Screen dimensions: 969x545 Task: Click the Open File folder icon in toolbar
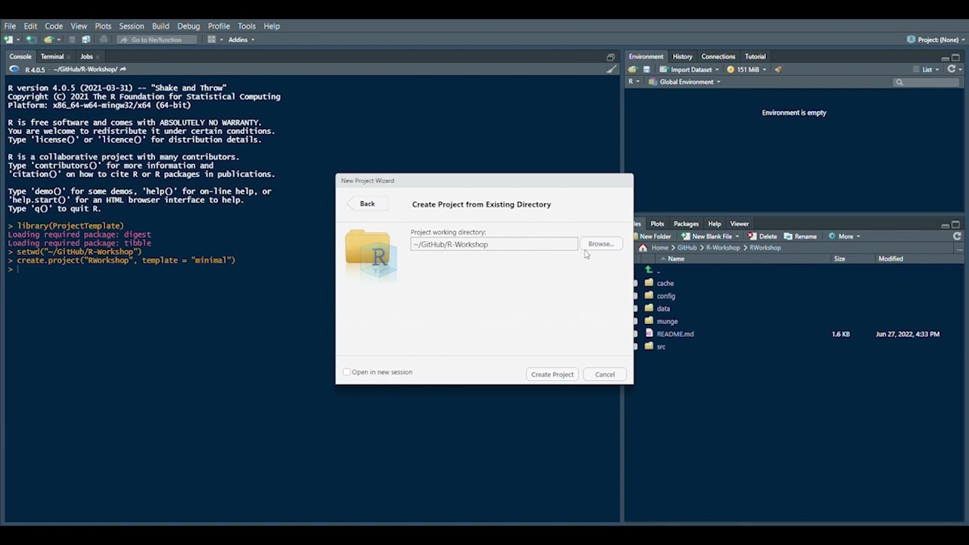point(48,39)
